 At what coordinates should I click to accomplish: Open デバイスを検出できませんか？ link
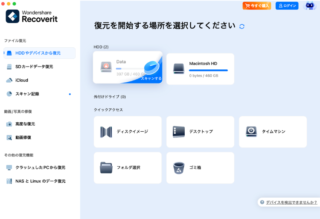[291, 202]
